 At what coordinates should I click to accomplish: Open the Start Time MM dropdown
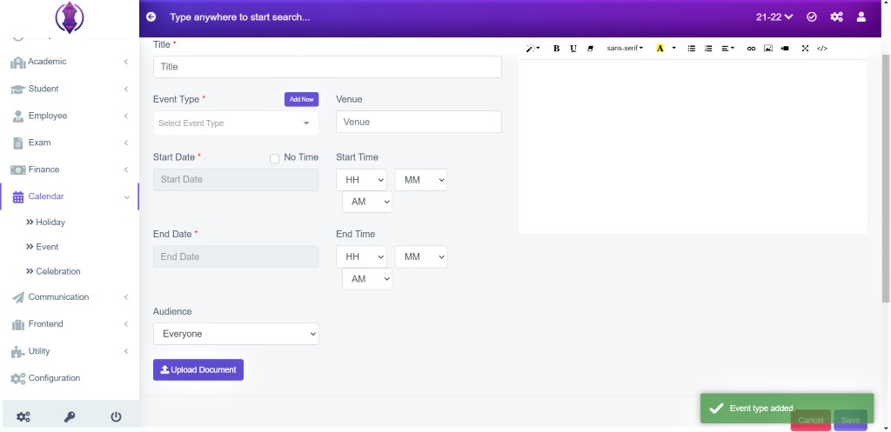pos(421,179)
